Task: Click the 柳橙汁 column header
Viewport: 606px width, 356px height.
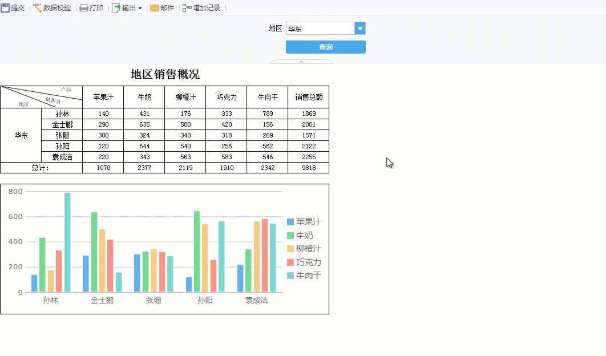Action: (x=185, y=97)
